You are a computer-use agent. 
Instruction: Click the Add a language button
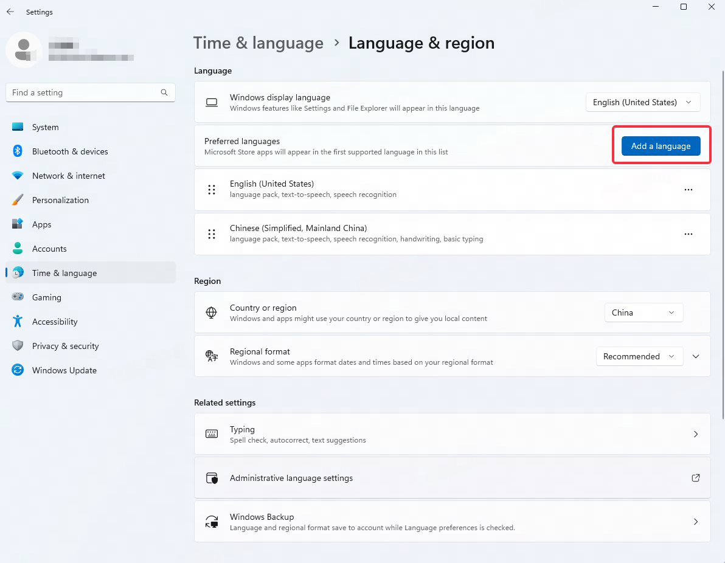click(661, 146)
